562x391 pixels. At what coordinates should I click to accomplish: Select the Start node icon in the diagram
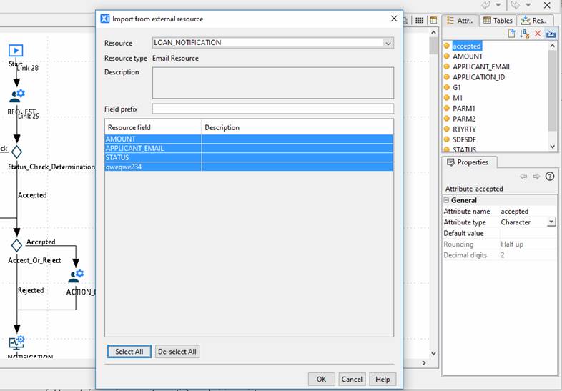16,51
